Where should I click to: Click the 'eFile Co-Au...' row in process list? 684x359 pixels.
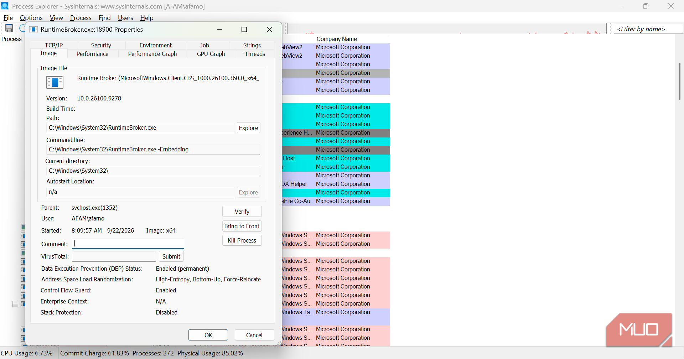coord(336,201)
